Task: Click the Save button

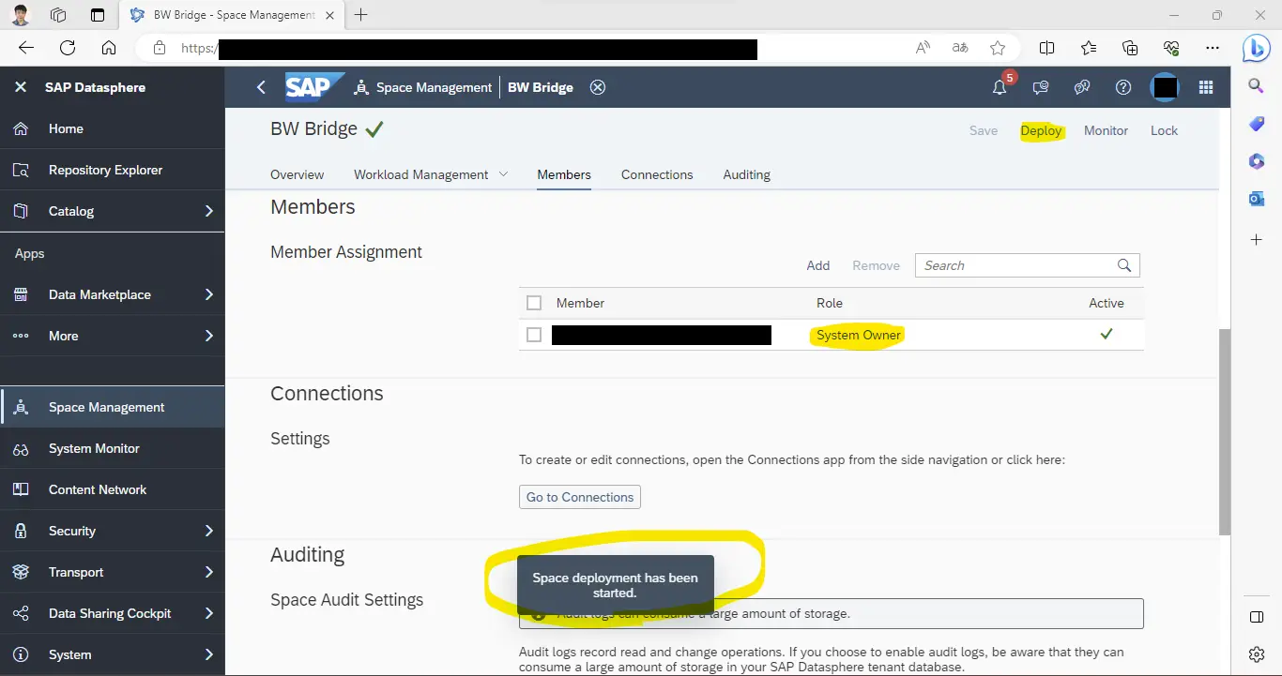Action: 984,130
